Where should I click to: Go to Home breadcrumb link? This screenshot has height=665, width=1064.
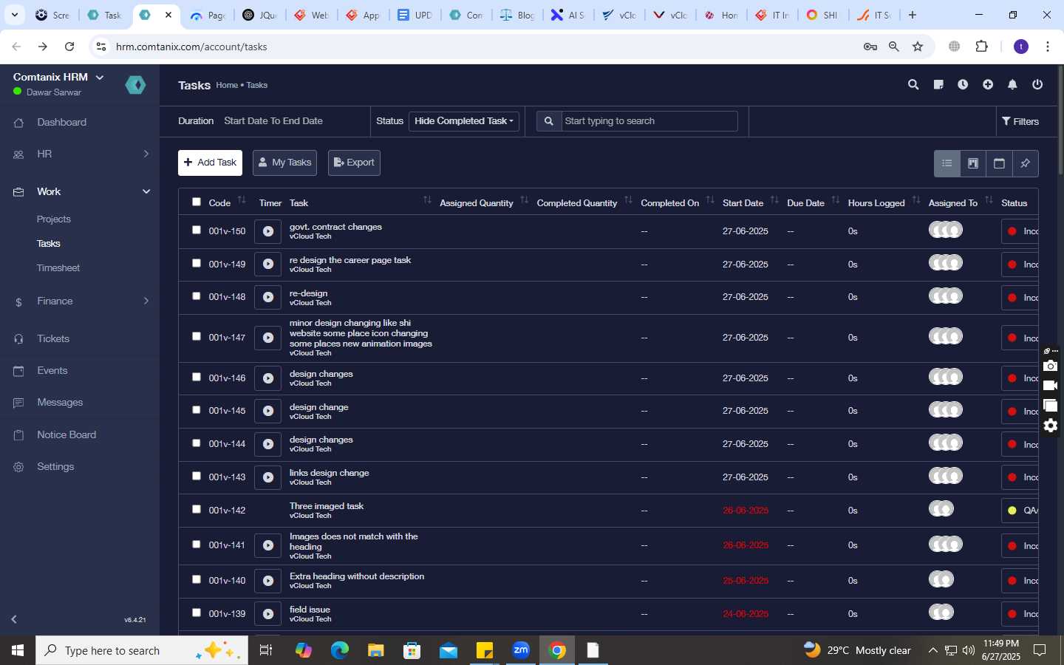click(227, 86)
